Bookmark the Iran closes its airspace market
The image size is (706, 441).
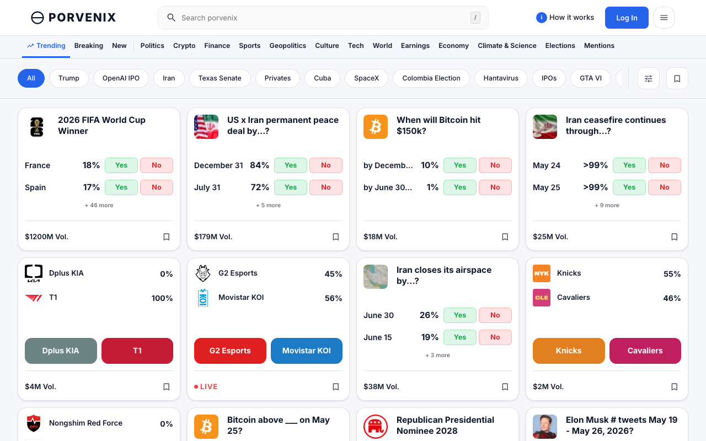click(x=505, y=386)
